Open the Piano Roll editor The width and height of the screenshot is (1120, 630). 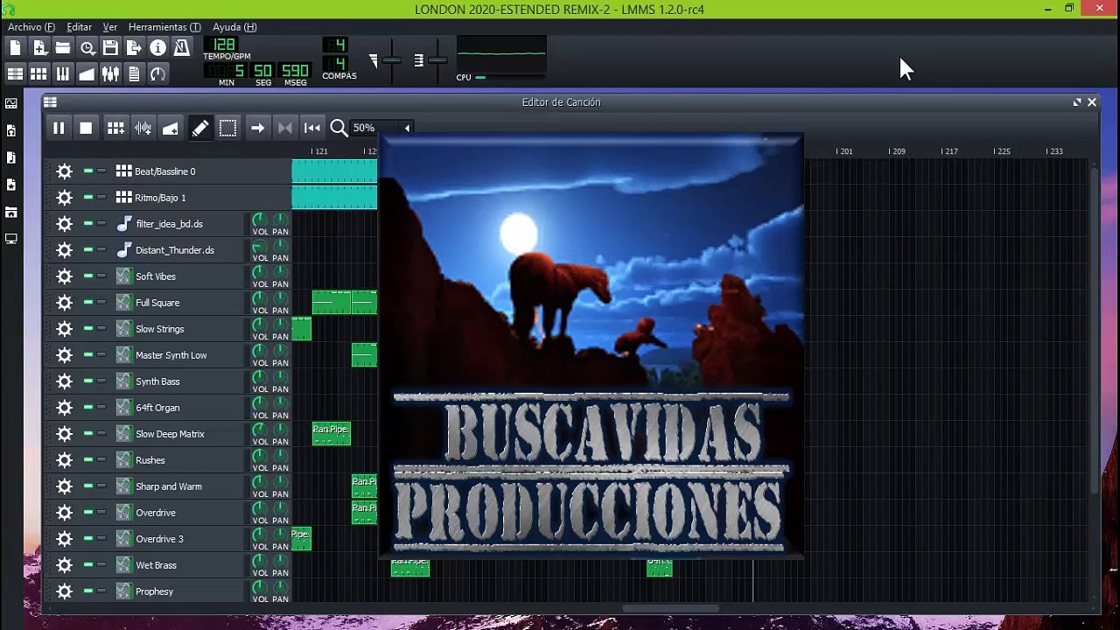(63, 74)
